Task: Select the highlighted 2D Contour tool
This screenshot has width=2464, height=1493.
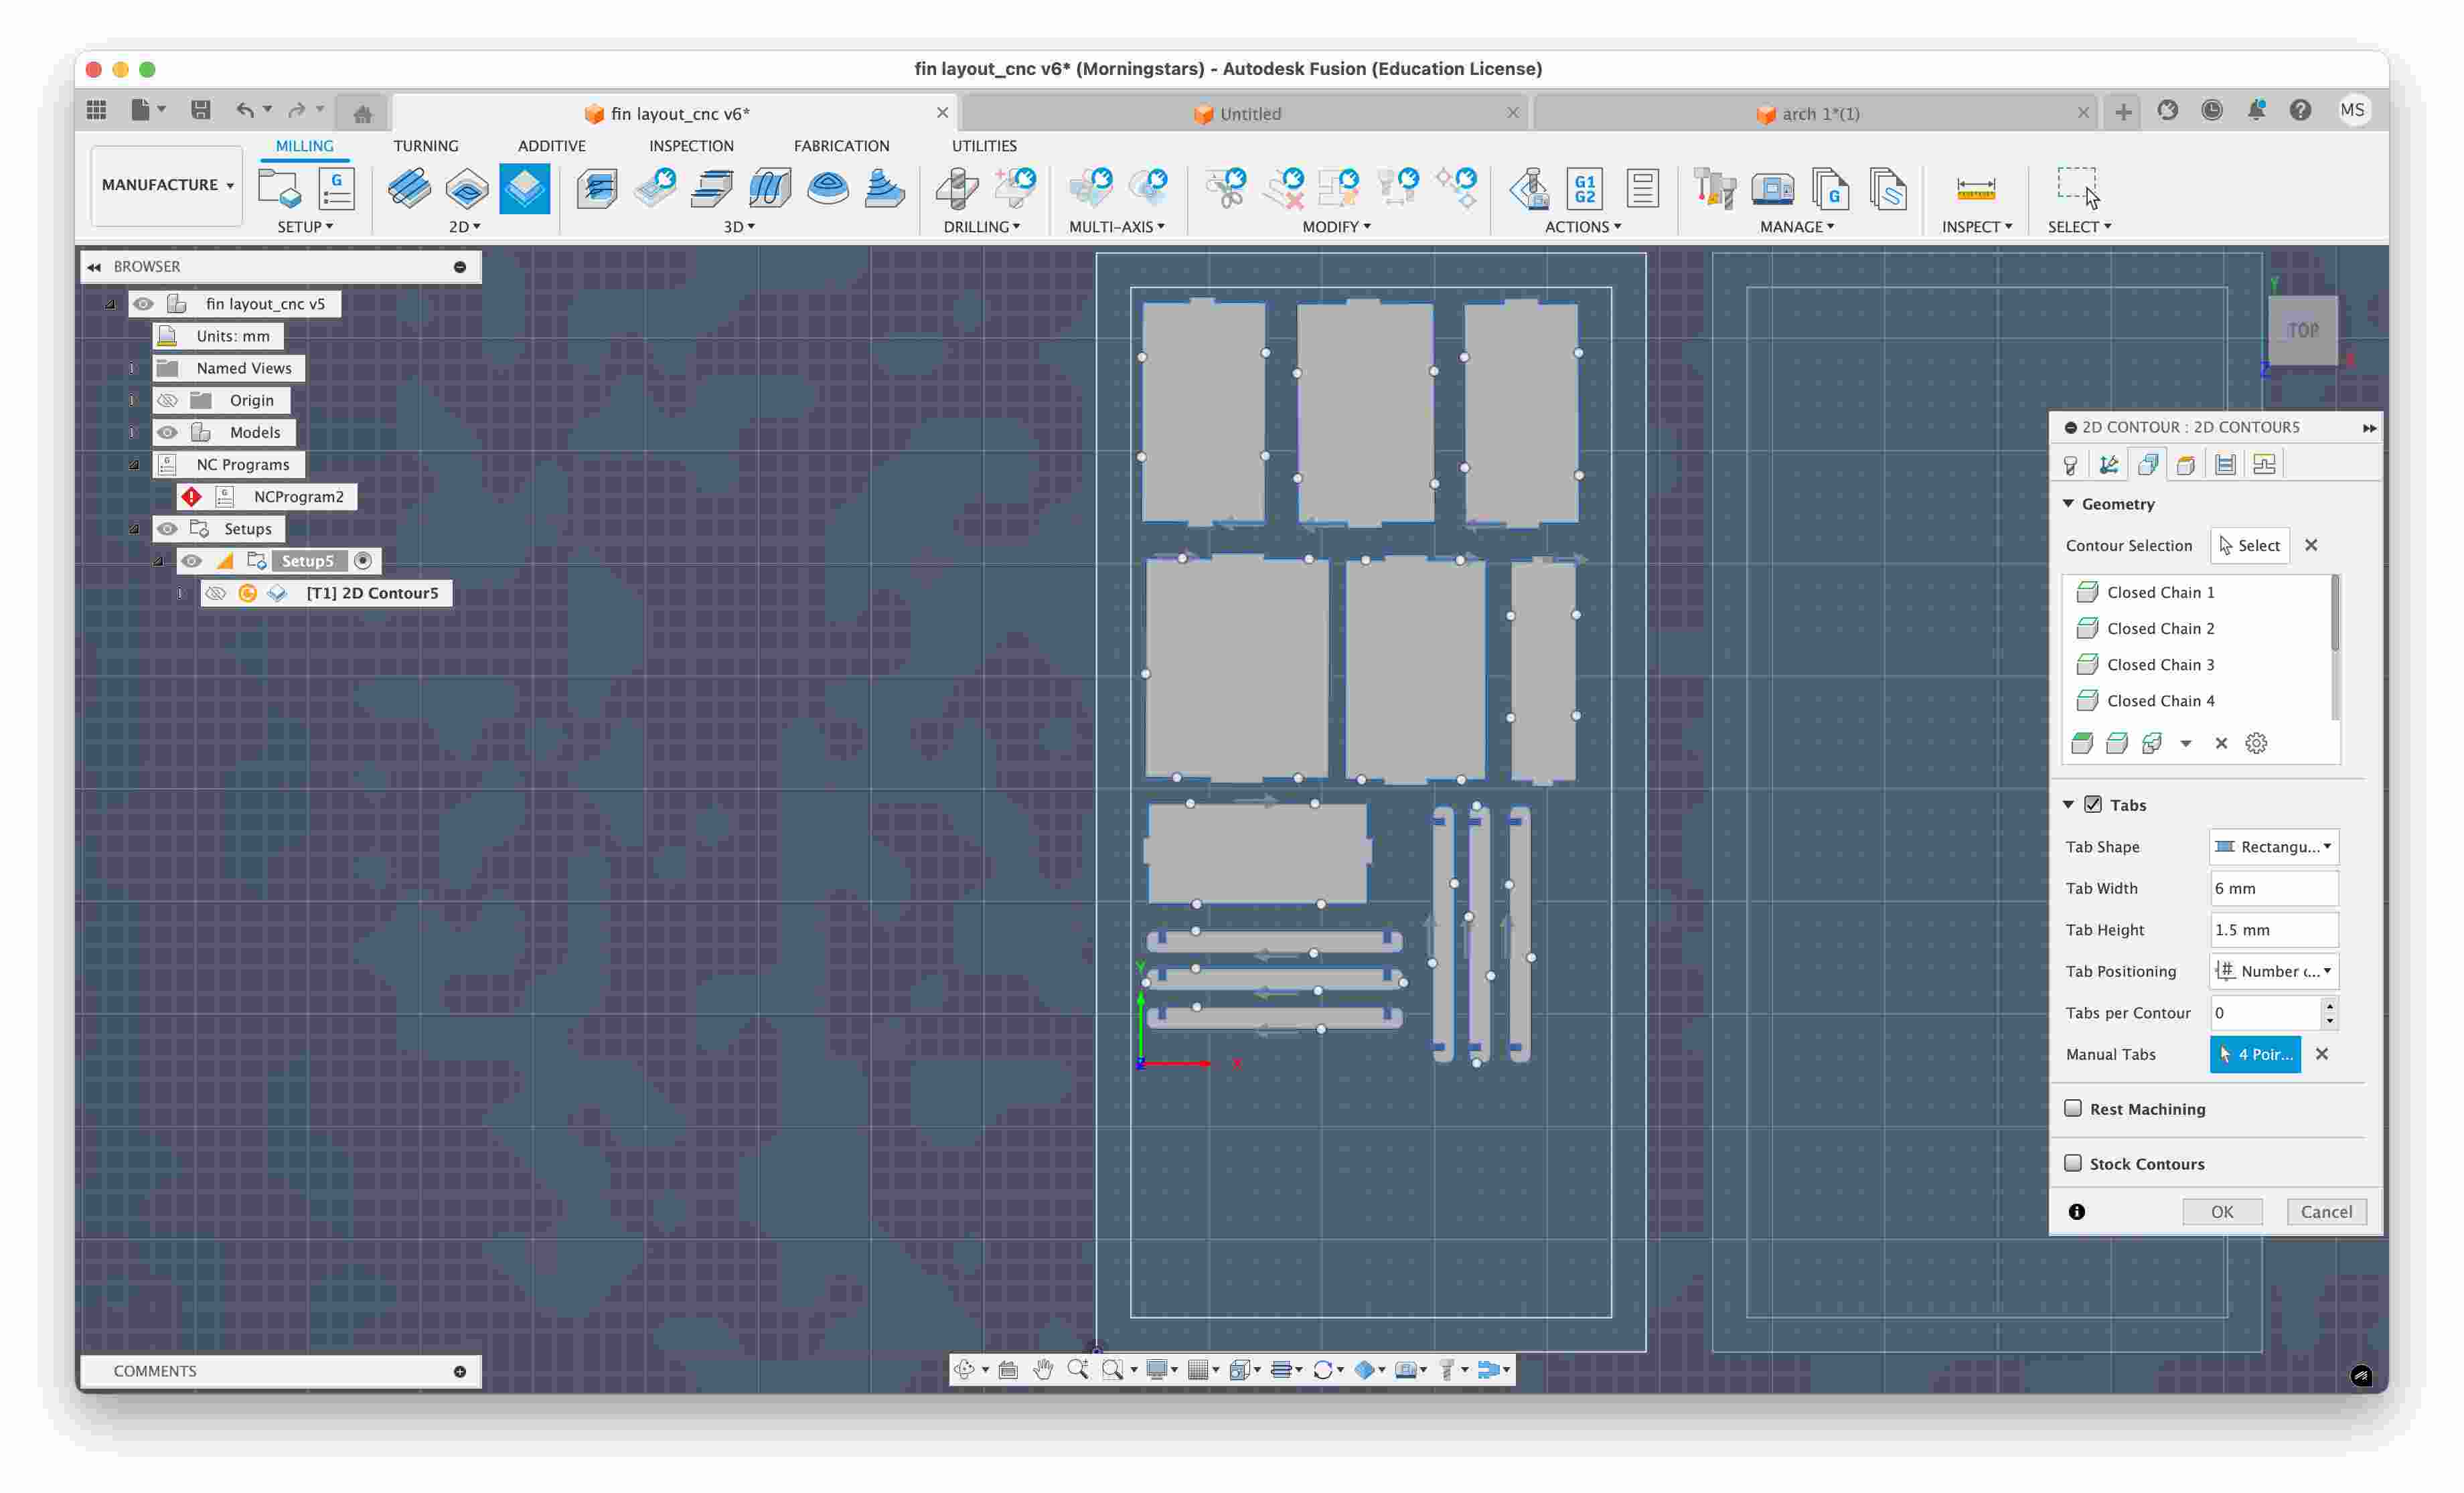Action: click(525, 188)
